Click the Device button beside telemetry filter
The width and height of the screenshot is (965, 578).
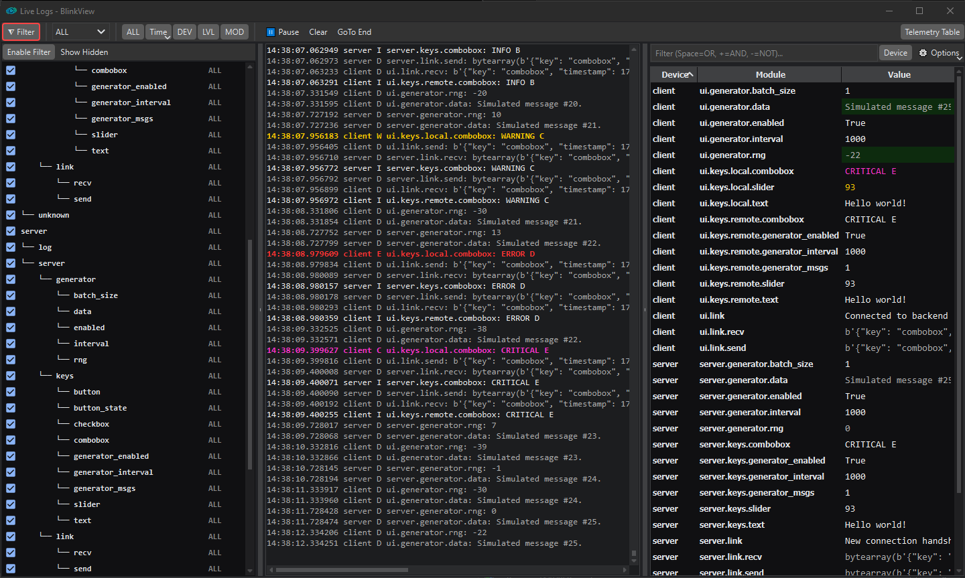(895, 53)
